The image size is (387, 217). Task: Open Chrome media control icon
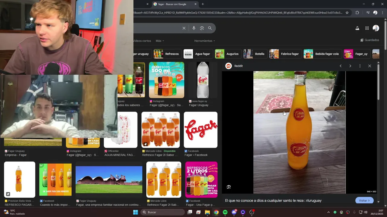[368, 13]
